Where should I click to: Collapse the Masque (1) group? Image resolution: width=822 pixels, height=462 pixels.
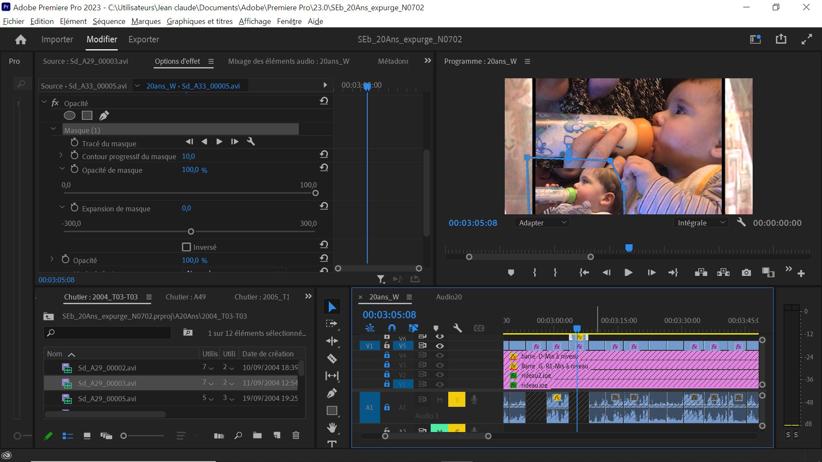pyautogui.click(x=53, y=129)
